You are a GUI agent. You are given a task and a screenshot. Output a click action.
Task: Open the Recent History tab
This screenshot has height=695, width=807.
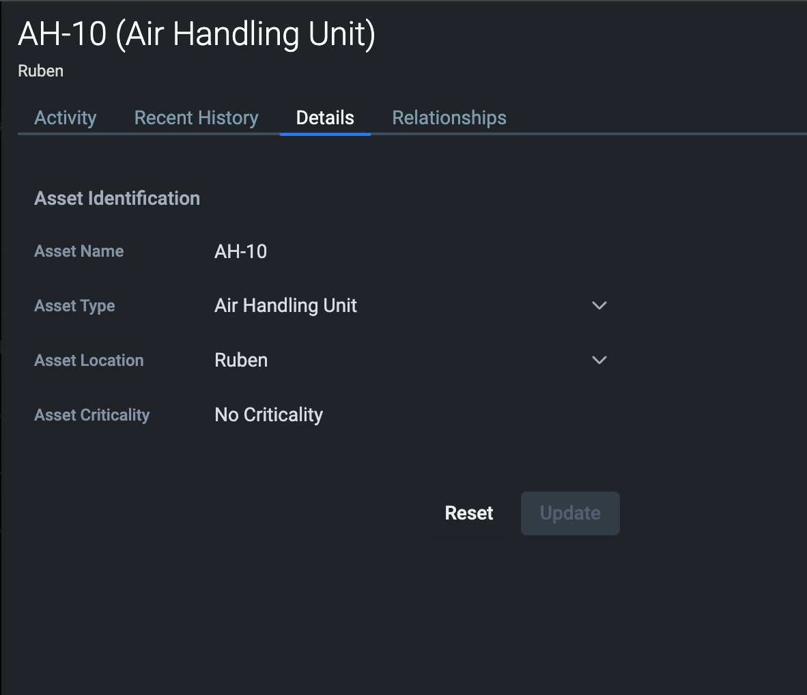pyautogui.click(x=196, y=118)
